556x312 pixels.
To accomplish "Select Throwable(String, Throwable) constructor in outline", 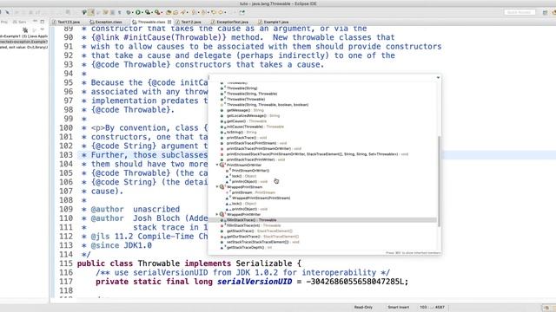I will point(251,94).
